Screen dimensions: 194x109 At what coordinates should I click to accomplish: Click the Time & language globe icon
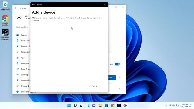pos(18,69)
